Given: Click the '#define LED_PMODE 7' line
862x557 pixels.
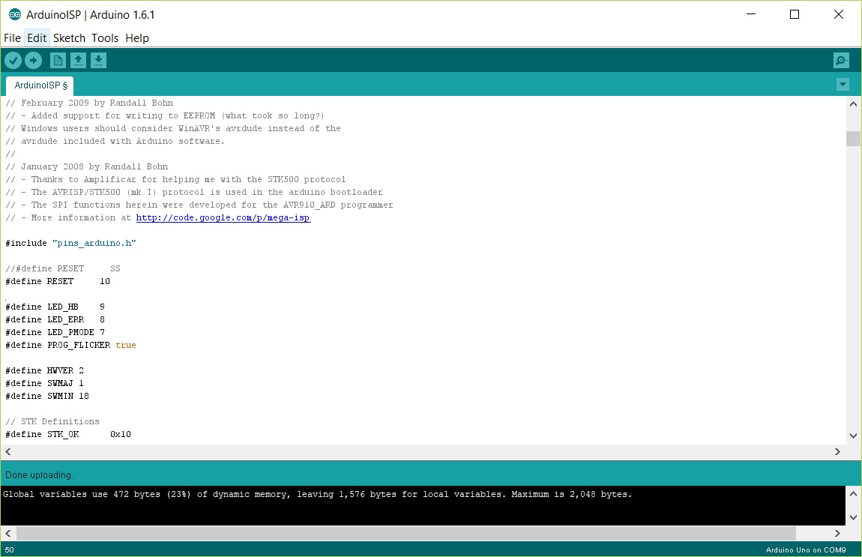Looking at the screenshot, I should (55, 332).
